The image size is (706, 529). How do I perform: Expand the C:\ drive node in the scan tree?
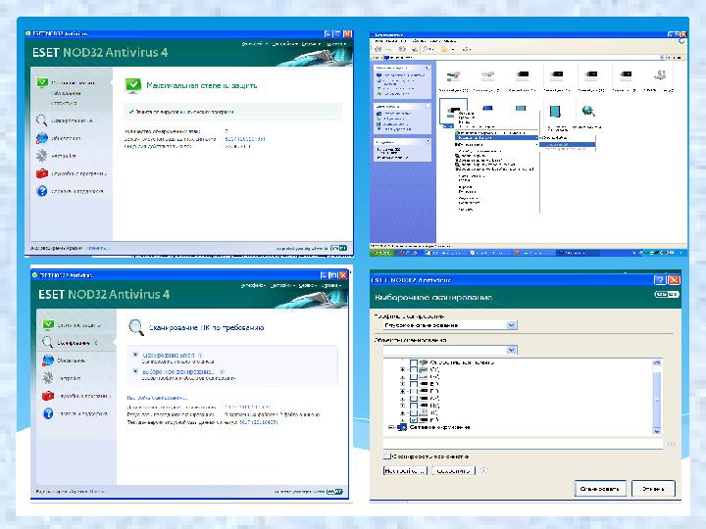coord(403,369)
